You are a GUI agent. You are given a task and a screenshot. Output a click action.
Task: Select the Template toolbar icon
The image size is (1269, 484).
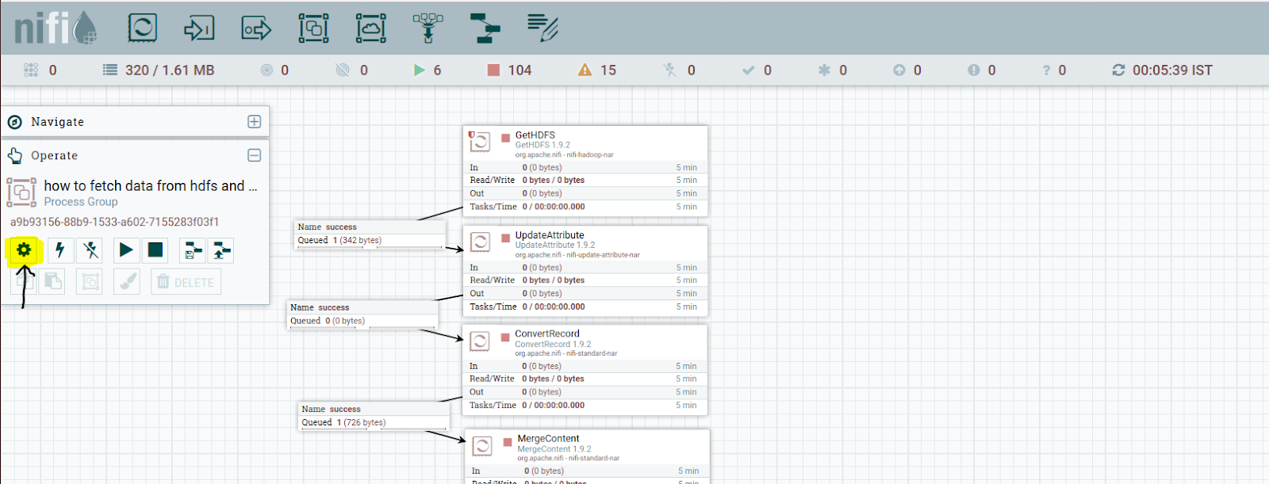[x=485, y=29]
